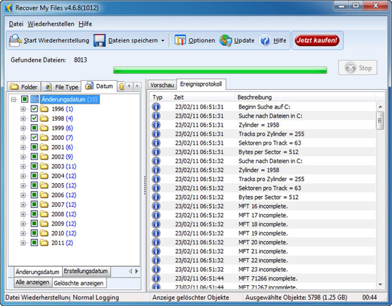The width and height of the screenshot is (392, 306).
Task: Toggle the 1999 folder checkbox
Action: point(34,128)
